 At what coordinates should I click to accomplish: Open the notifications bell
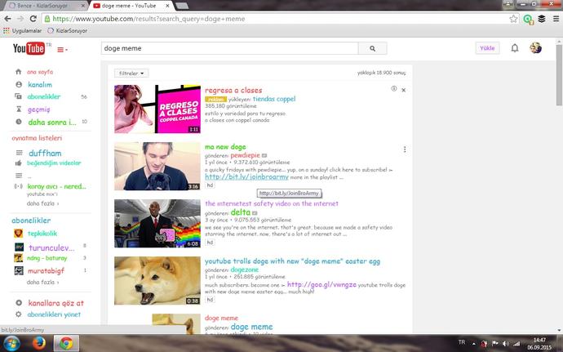(515, 48)
